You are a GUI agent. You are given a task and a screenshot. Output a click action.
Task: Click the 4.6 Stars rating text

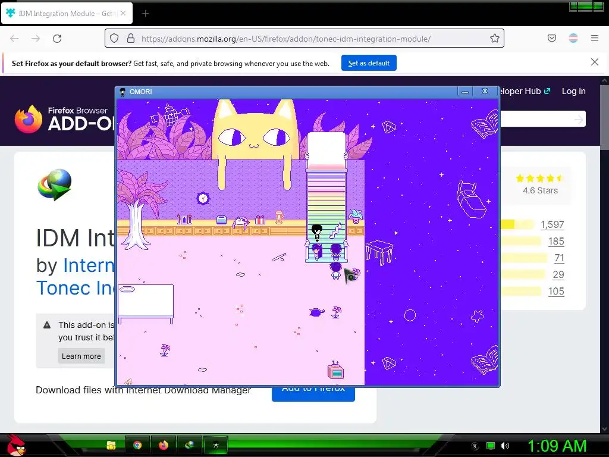540,190
